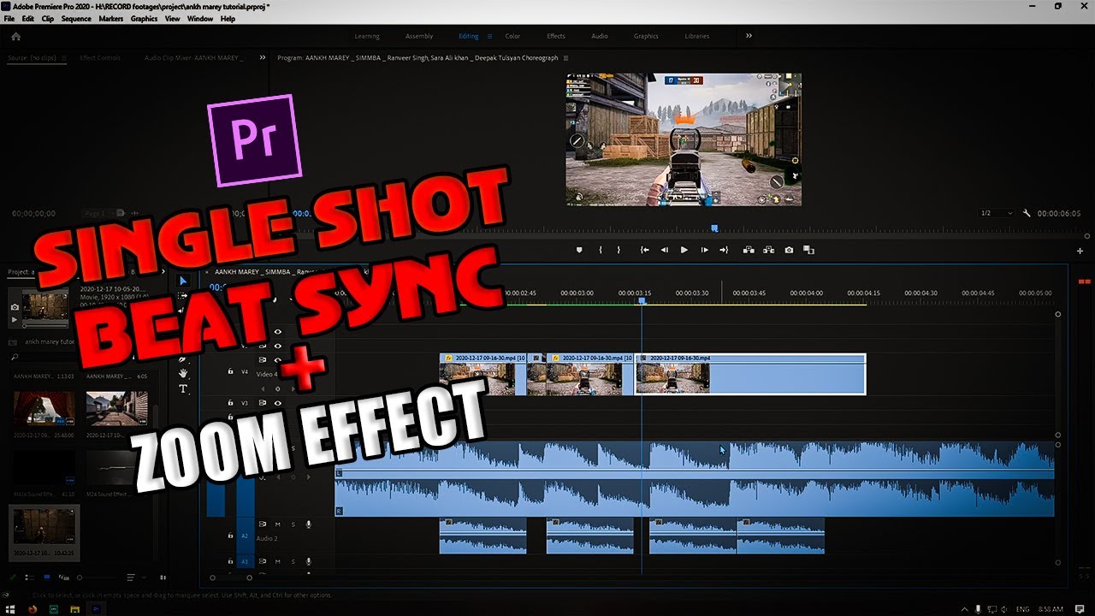Select the Hand tool
This screenshot has width=1095, height=616.
coord(183,374)
